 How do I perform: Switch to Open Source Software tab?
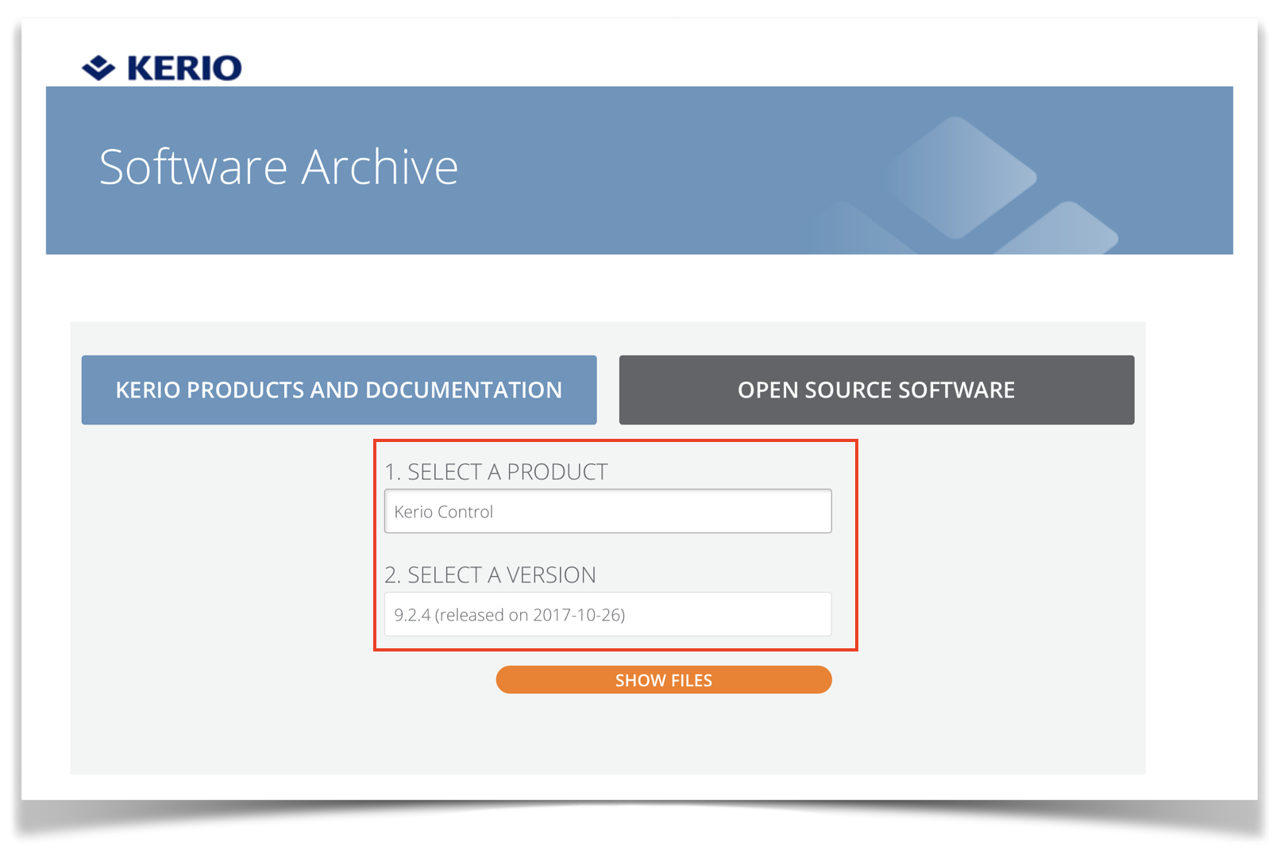(877, 390)
